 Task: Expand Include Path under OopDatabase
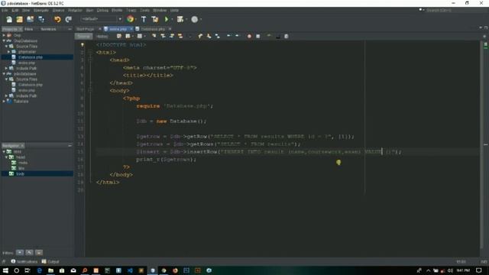[6, 68]
